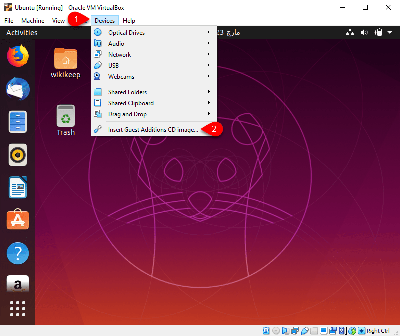Open LibreOffice Writer from the dock
This screenshot has width=400, height=336.
point(18,187)
